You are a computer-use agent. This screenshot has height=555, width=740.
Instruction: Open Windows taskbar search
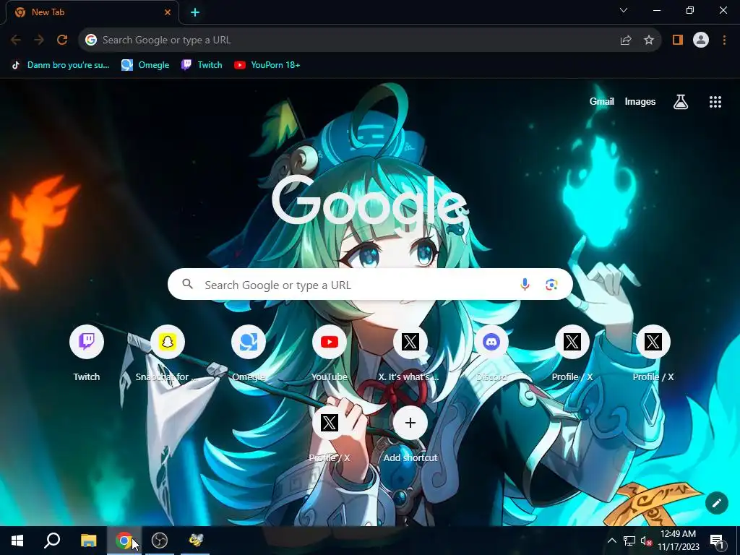[52, 541]
